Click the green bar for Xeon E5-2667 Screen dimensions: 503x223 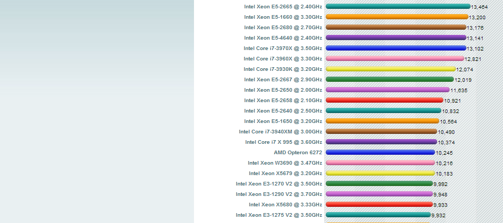point(389,79)
